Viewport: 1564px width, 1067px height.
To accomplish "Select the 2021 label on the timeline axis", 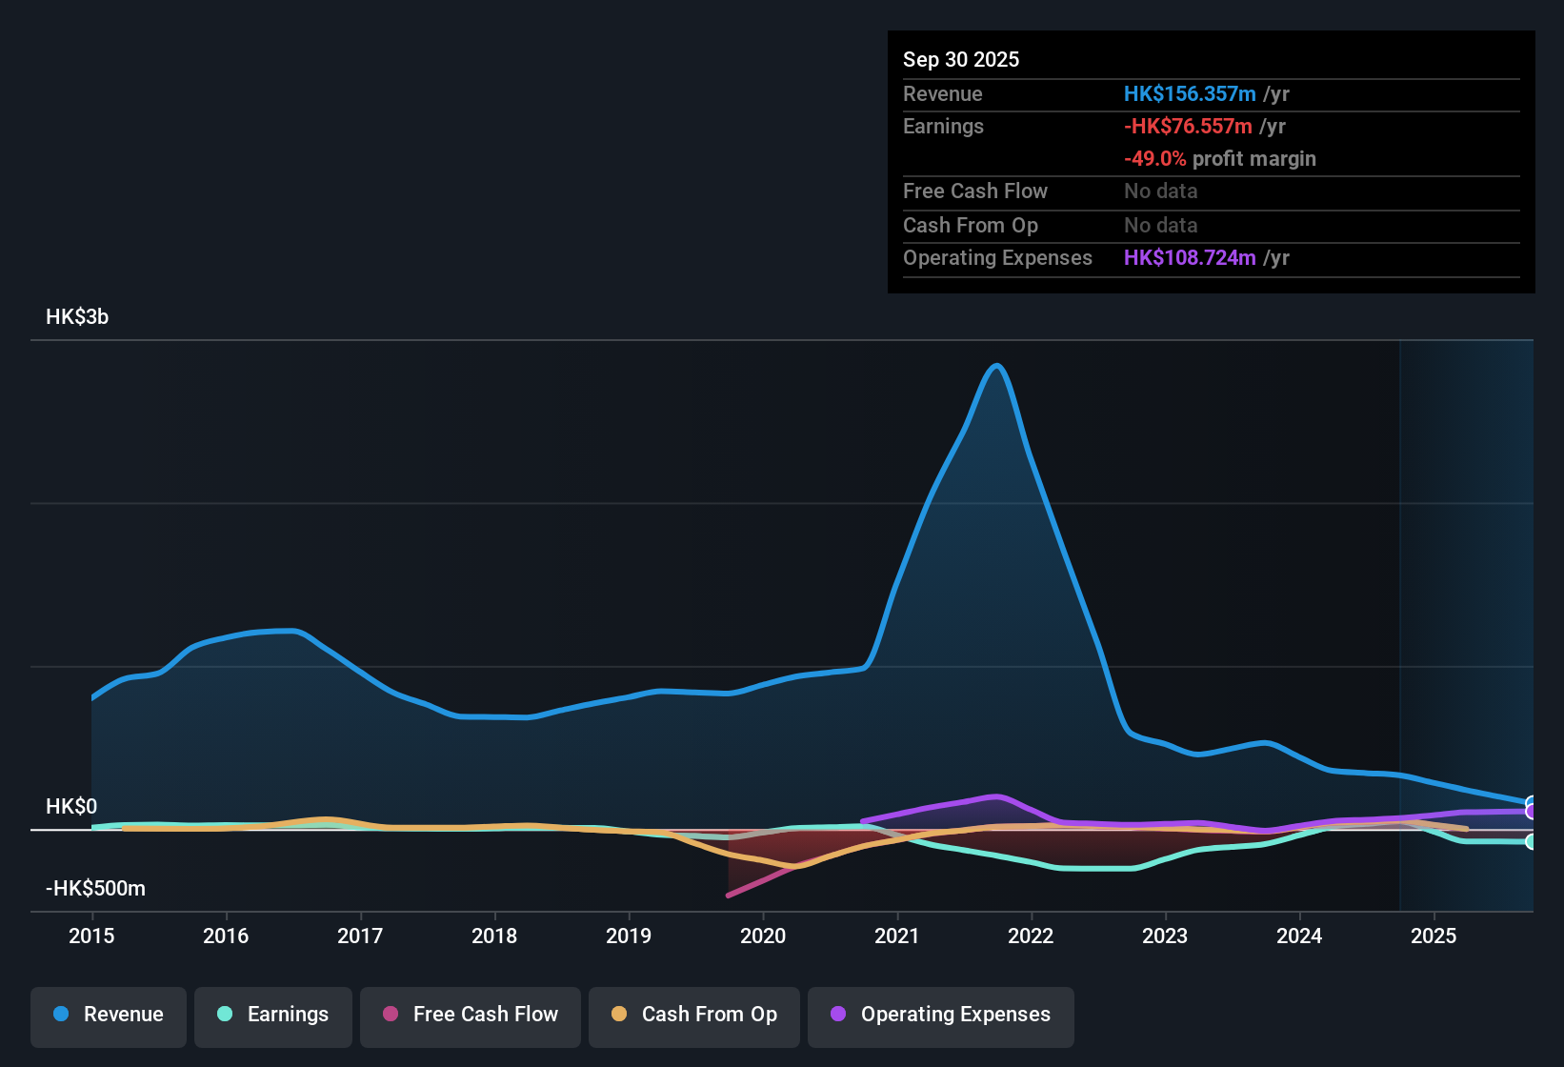I will pos(896,936).
